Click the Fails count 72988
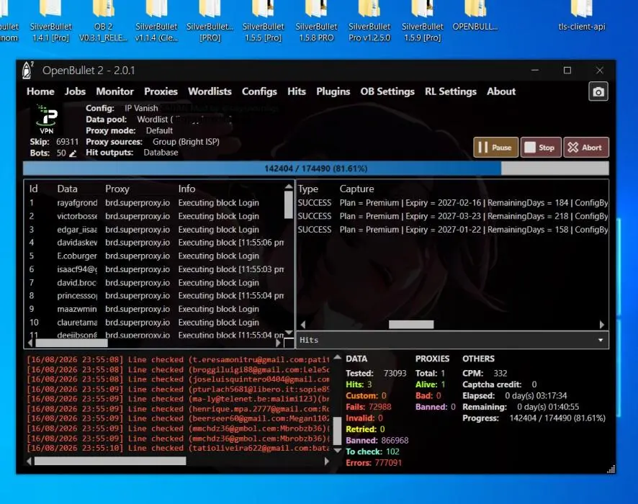 click(380, 407)
